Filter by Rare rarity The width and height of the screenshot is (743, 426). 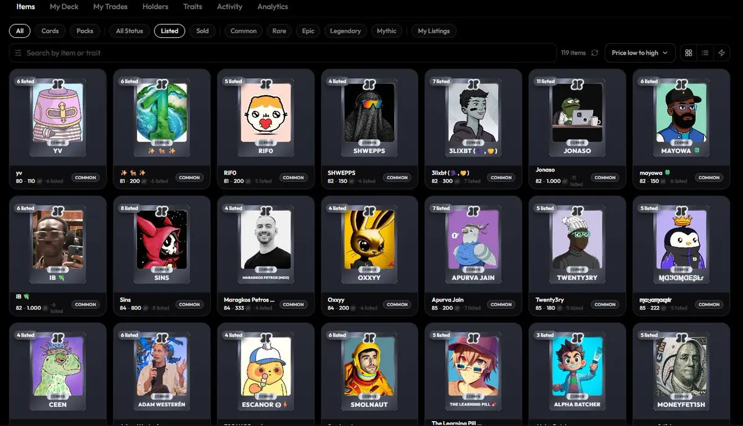(x=279, y=31)
